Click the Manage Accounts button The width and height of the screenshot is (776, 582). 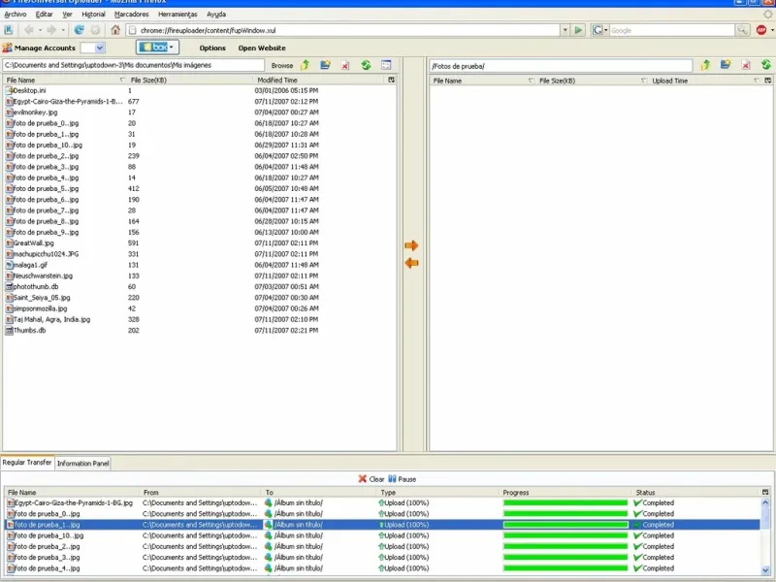click(x=39, y=48)
